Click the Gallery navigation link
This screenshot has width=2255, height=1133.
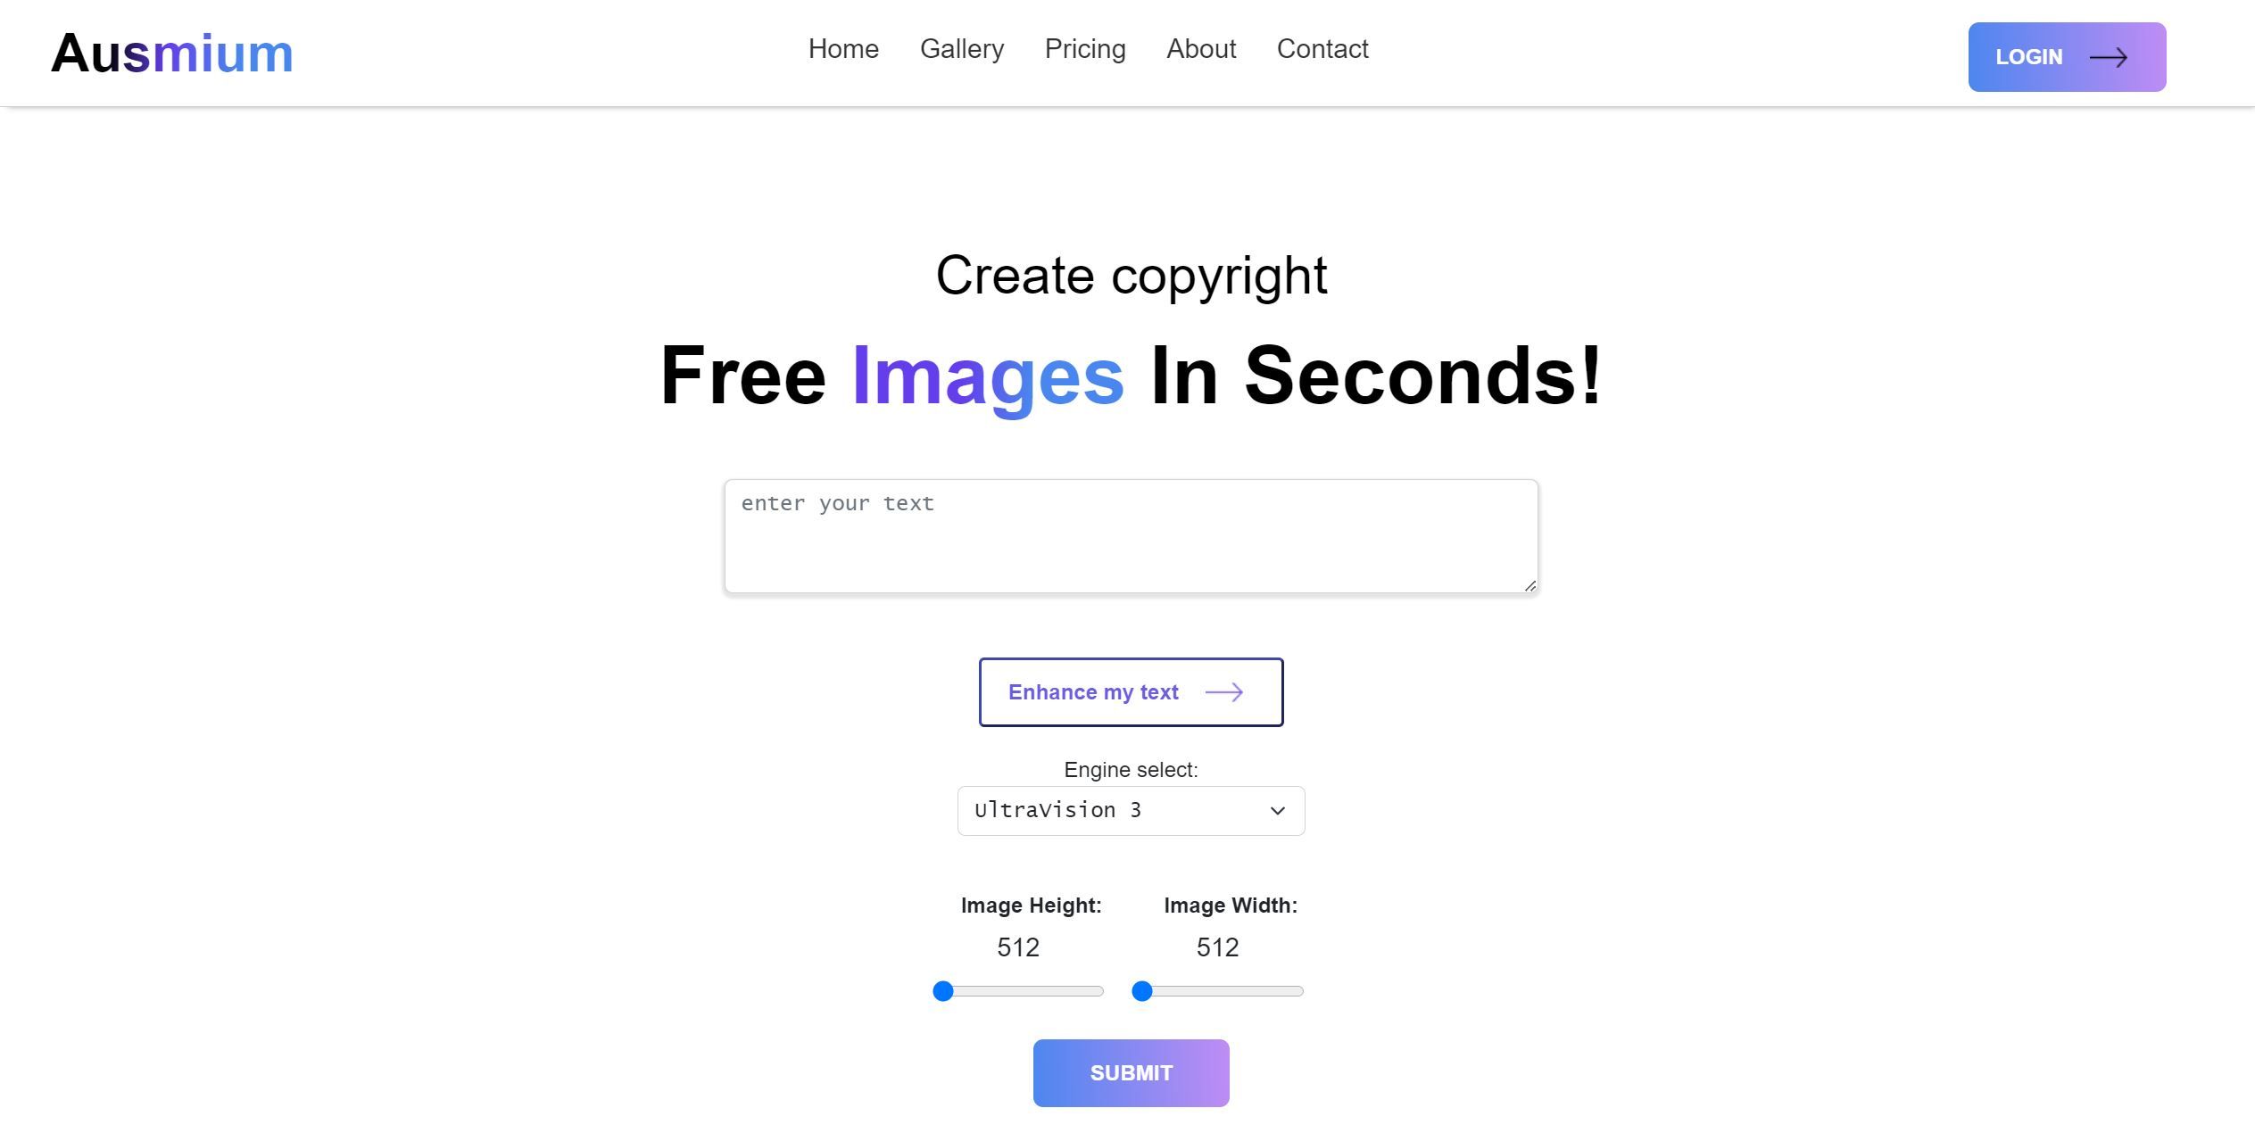pyautogui.click(x=961, y=49)
